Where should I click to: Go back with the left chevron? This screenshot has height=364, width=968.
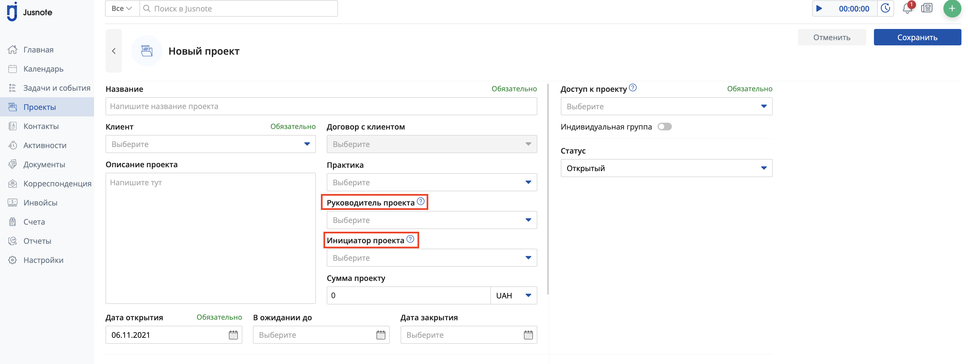114,51
